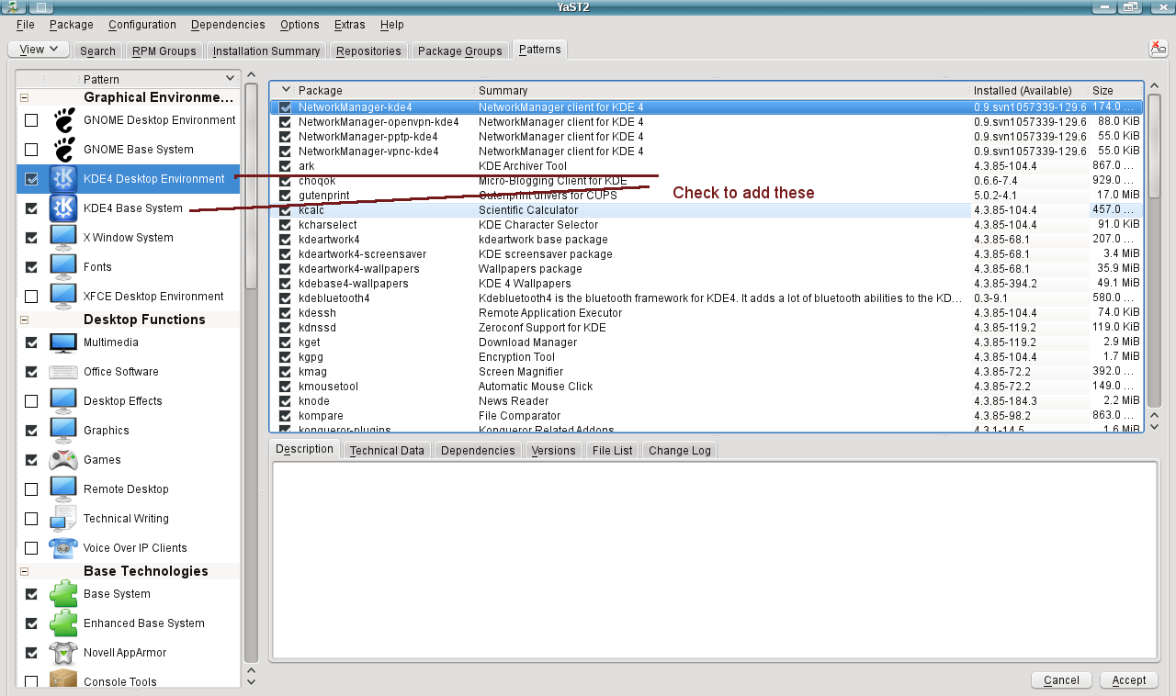Click pattern list scroll down arrow

[x=251, y=681]
